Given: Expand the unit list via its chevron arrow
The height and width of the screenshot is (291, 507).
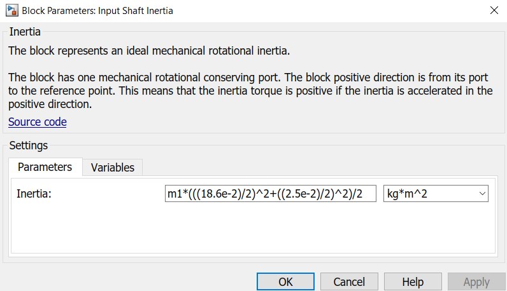Looking at the screenshot, I should point(481,194).
